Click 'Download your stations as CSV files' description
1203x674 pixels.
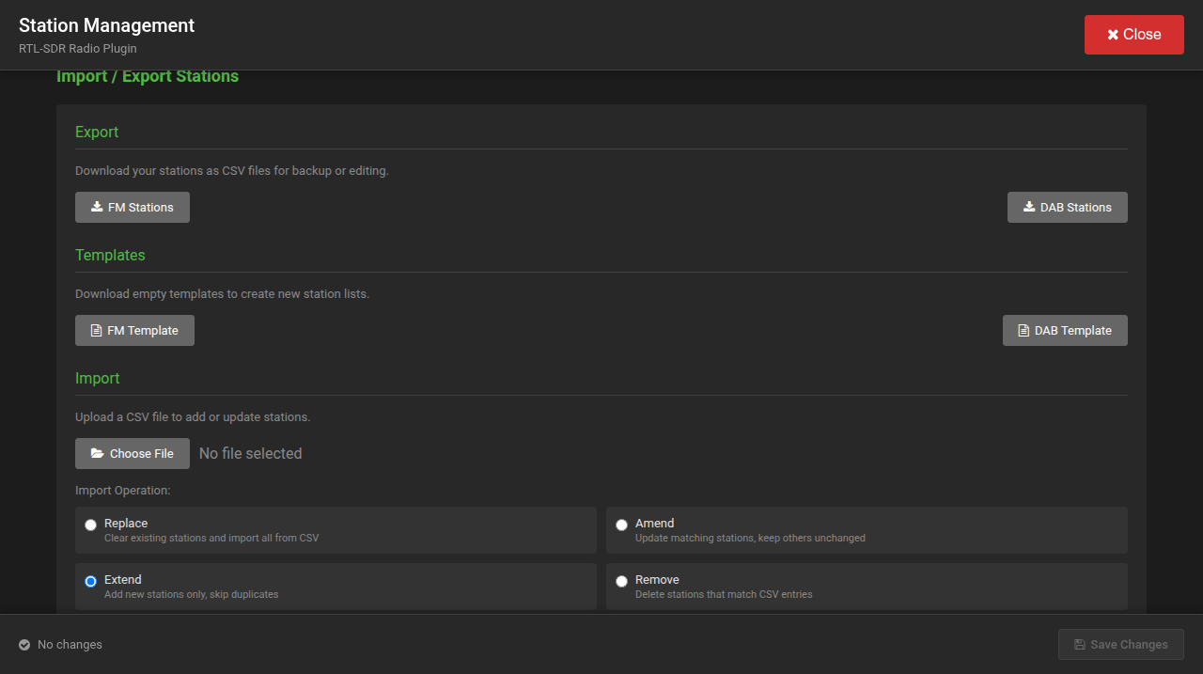pos(232,171)
